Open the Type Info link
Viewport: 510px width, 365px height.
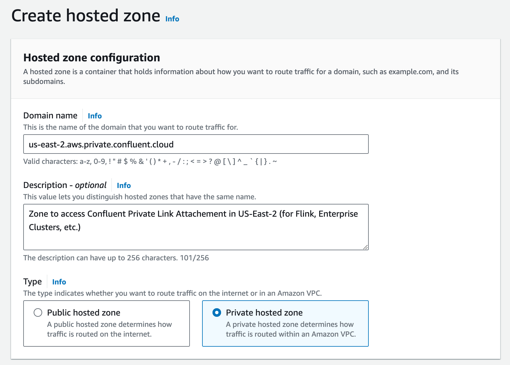59,282
